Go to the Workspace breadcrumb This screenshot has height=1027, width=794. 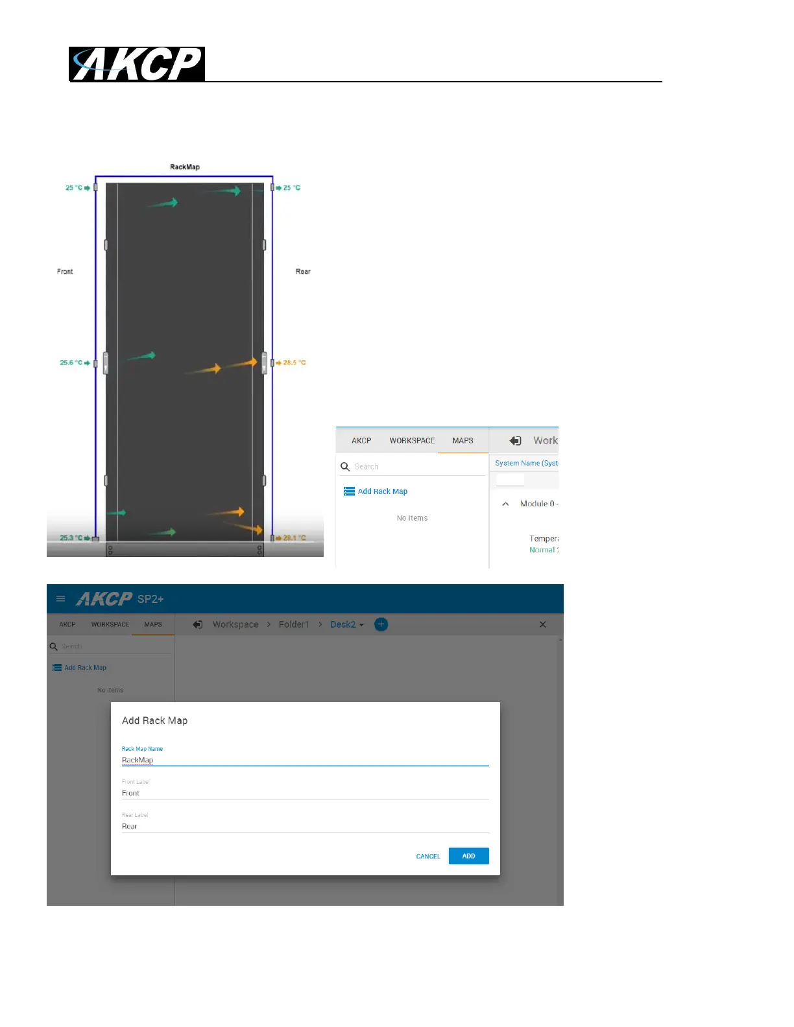click(x=235, y=624)
